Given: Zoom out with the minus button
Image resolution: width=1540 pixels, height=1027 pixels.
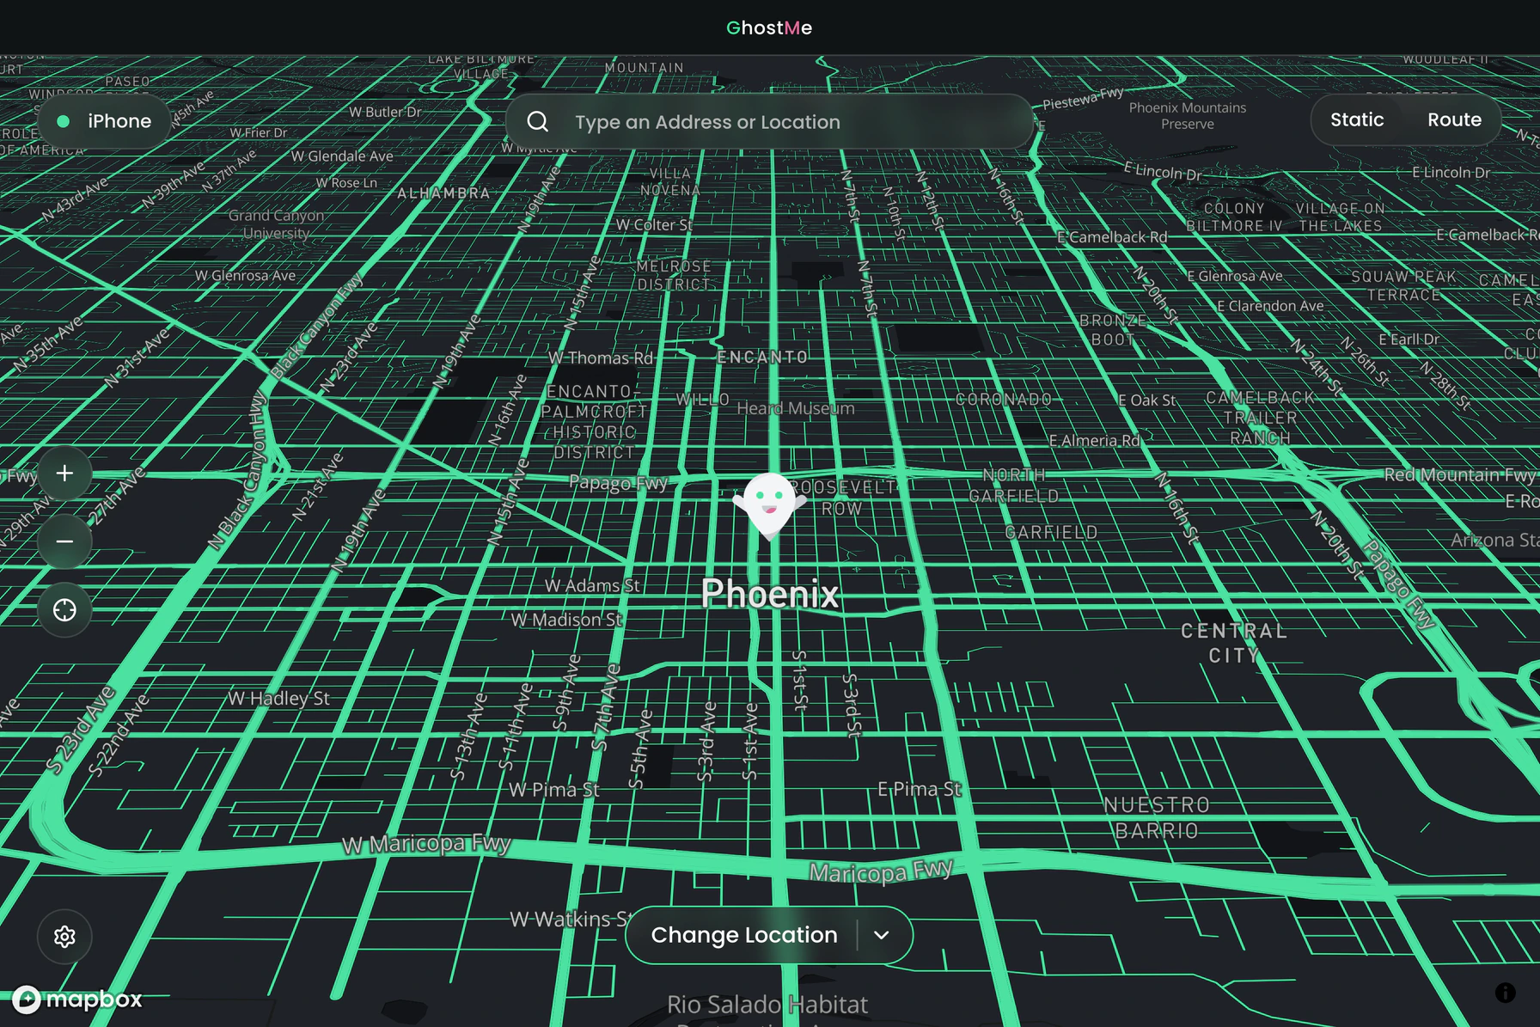Looking at the screenshot, I should [x=64, y=541].
